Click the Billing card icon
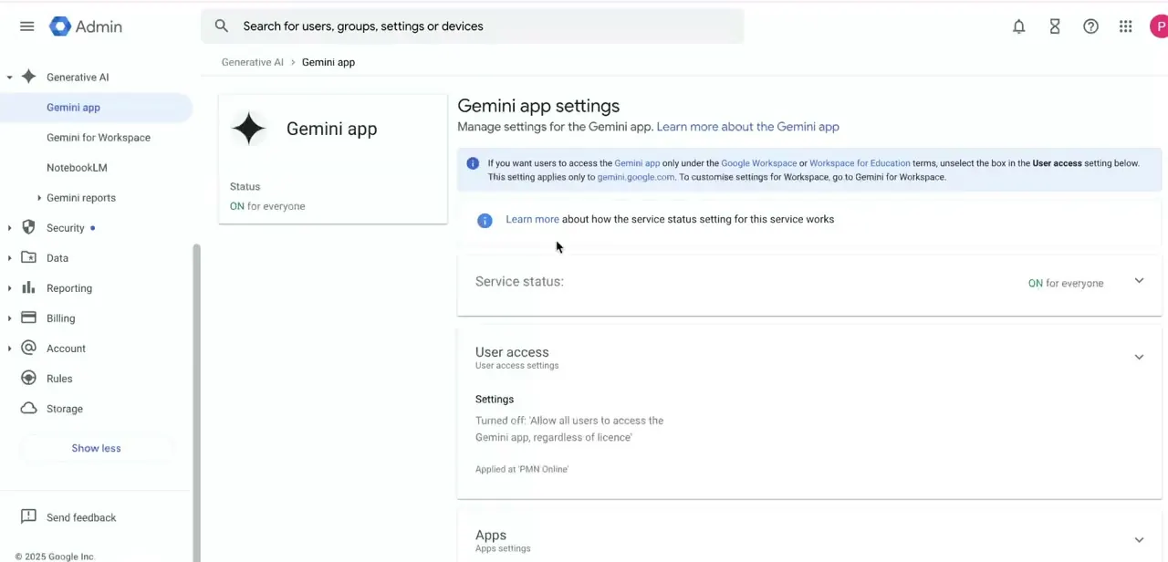 click(x=29, y=317)
